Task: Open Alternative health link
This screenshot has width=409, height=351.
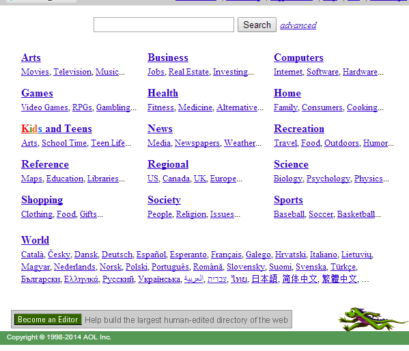Action: point(237,107)
